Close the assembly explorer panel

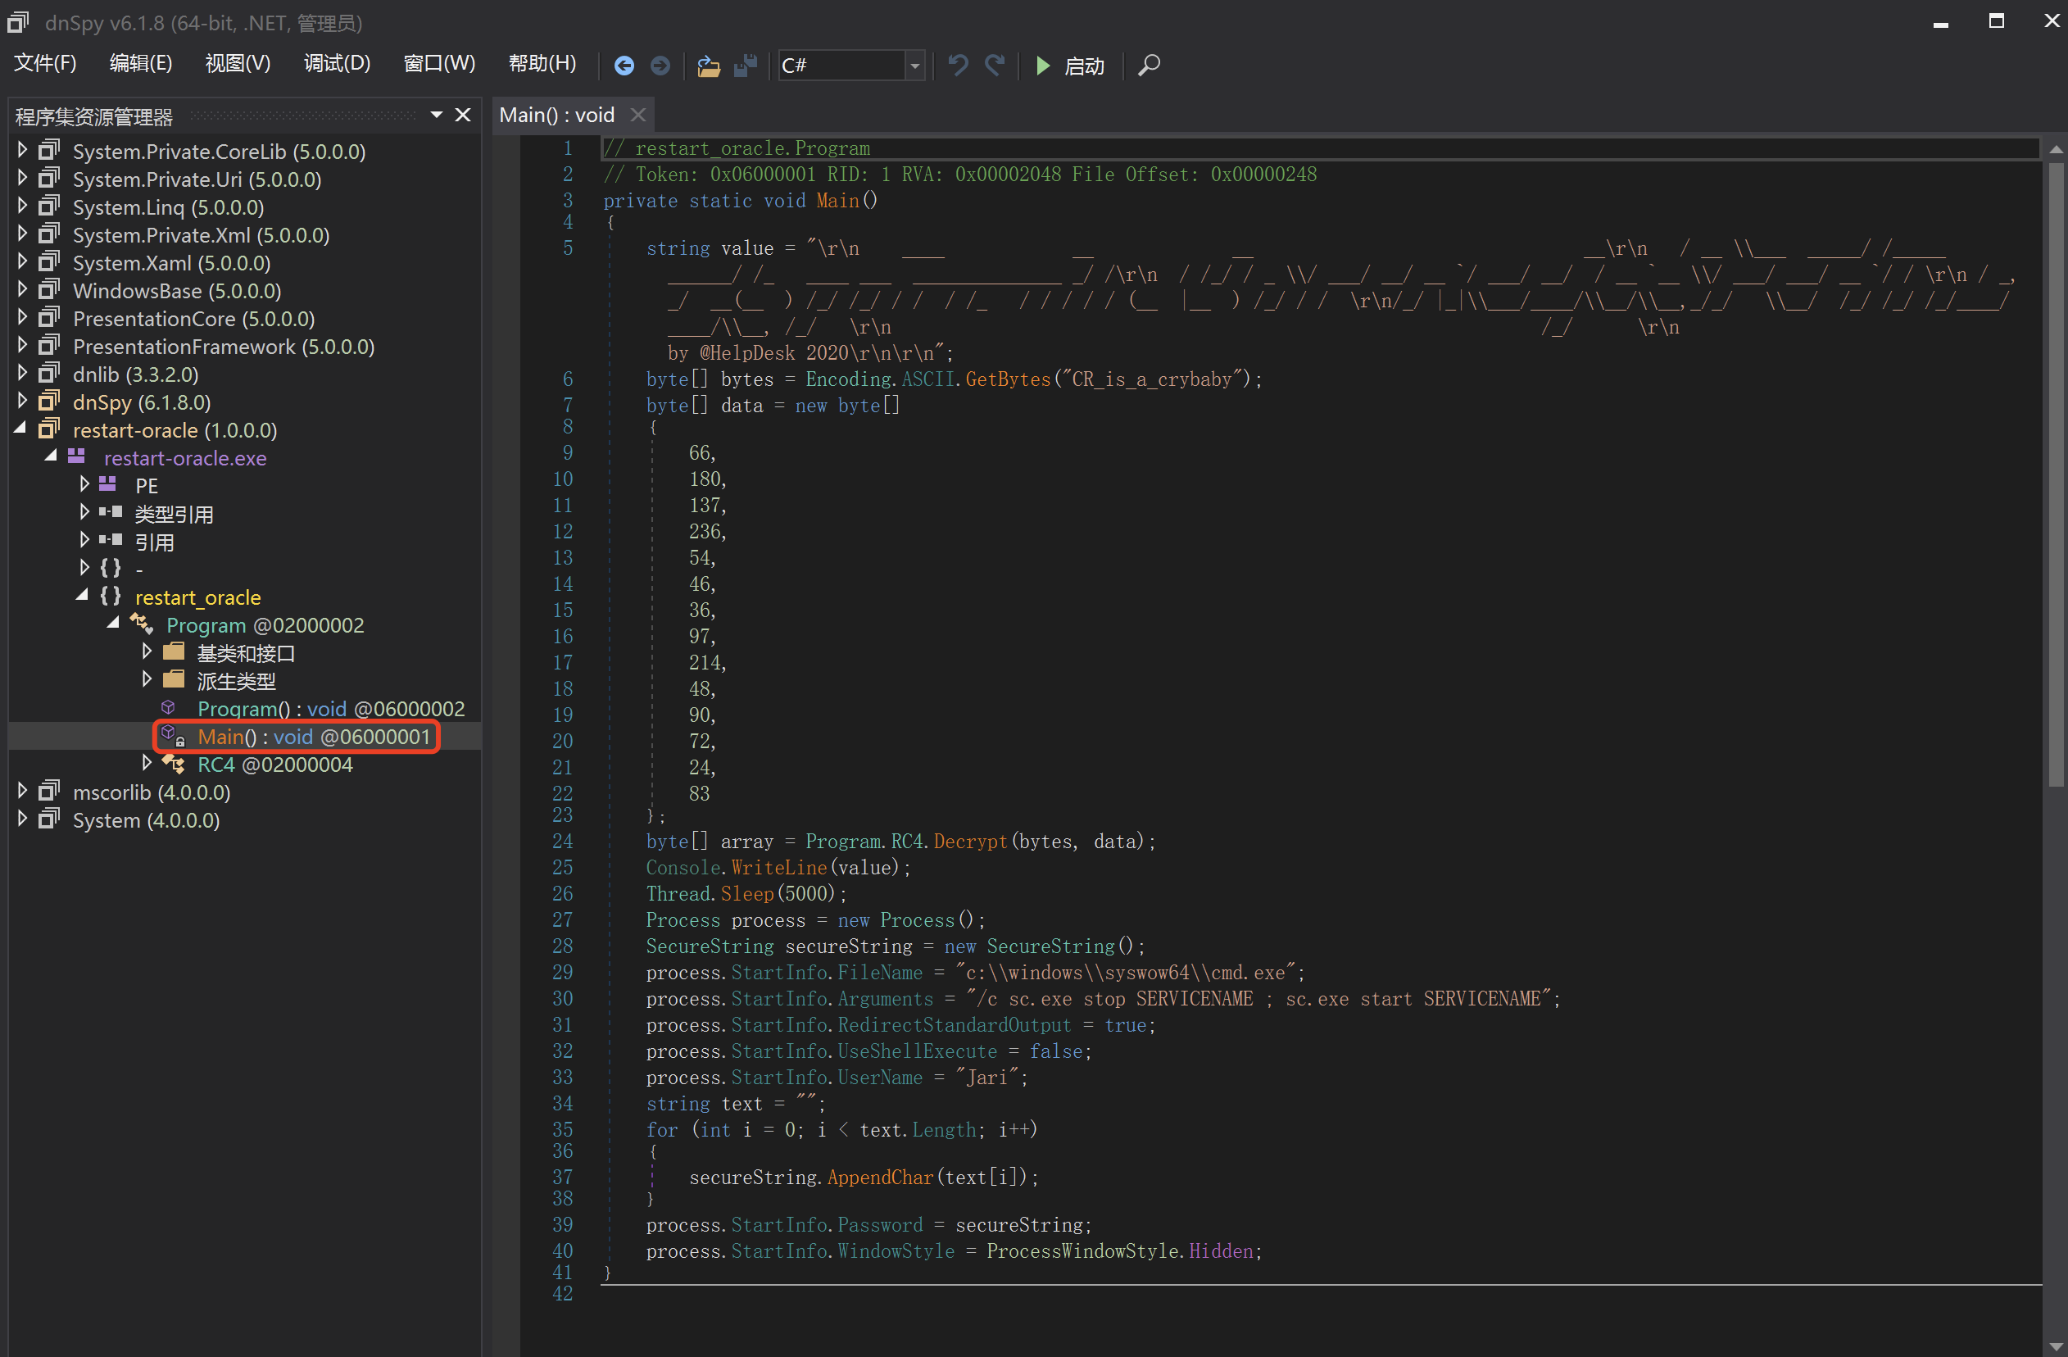point(463,115)
